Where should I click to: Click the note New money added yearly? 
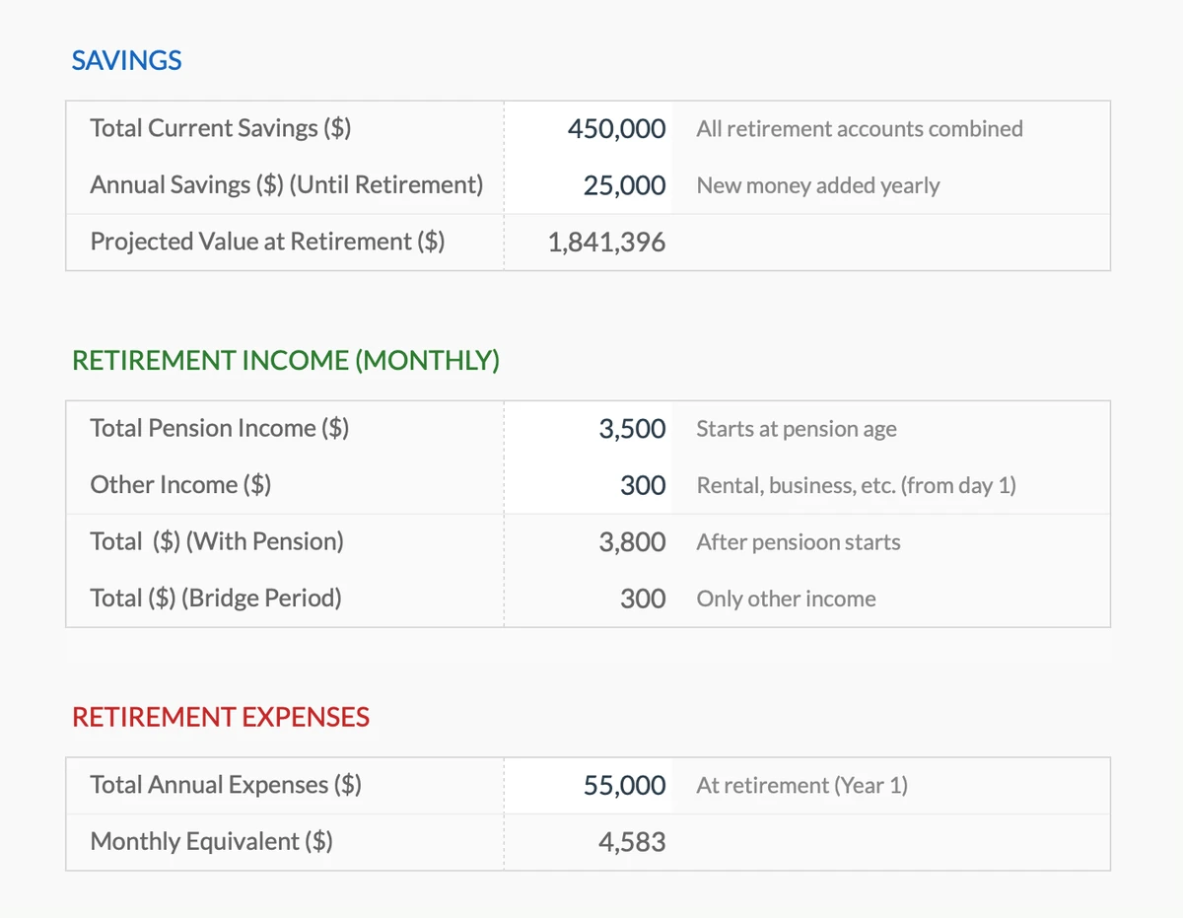[817, 185]
